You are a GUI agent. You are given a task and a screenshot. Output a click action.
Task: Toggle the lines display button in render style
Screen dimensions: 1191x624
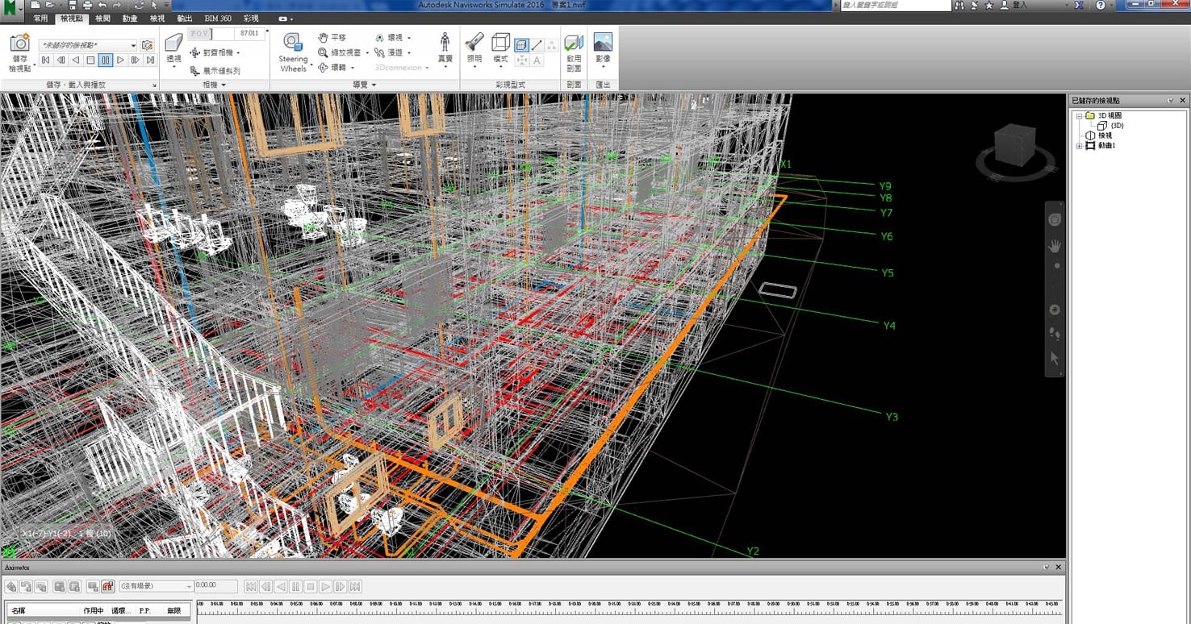point(537,45)
